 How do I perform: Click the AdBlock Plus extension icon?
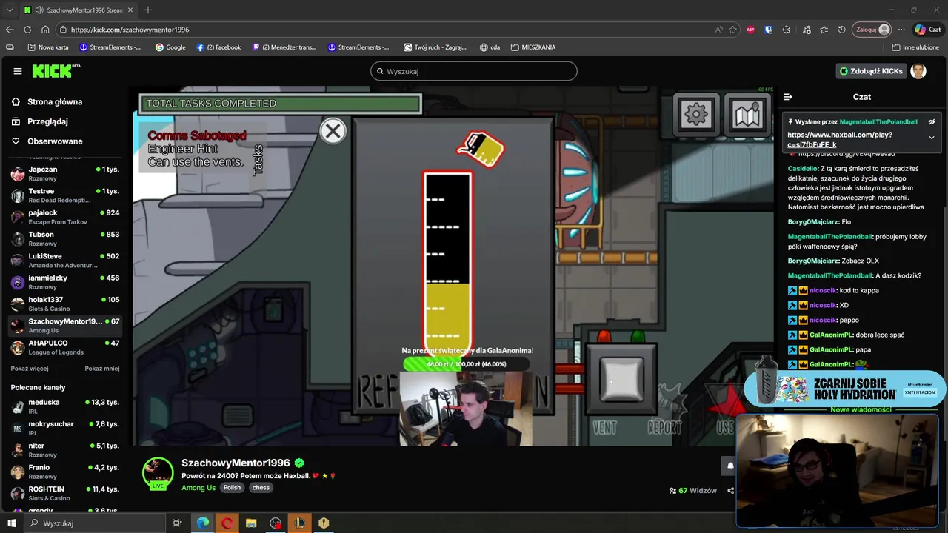click(750, 30)
